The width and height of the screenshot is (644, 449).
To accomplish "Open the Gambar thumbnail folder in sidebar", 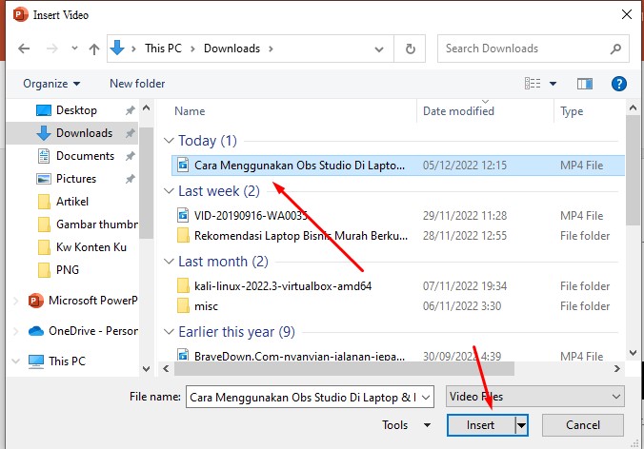I will tap(97, 224).
